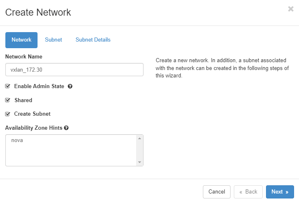Image resolution: width=299 pixels, height=203 pixels.
Task: Click the Create Subnet label
Action: tap(32, 114)
